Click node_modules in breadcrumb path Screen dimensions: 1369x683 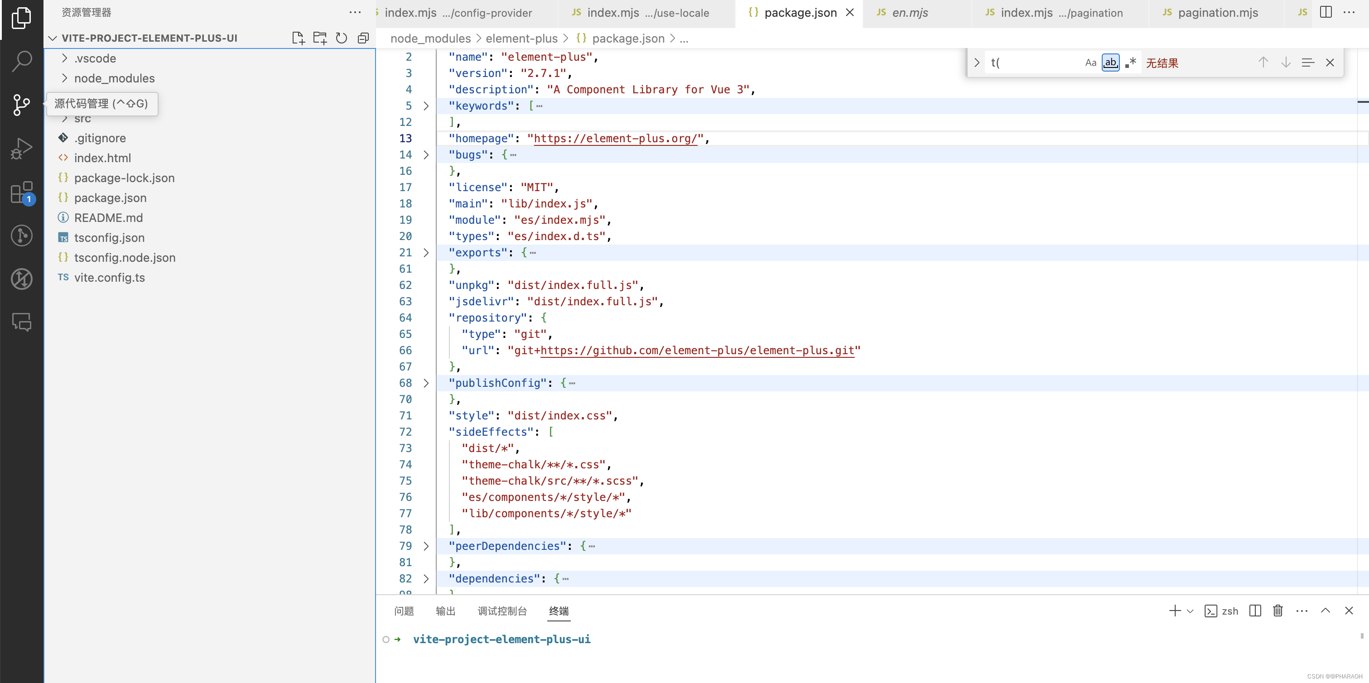point(430,39)
